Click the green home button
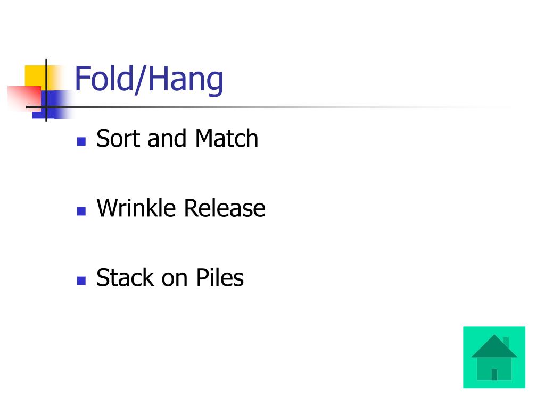 pos(494,357)
